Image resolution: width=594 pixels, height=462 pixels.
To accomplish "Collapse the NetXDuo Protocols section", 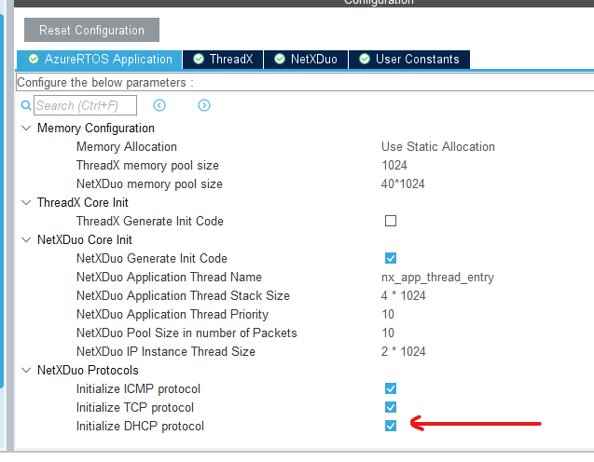I will pyautogui.click(x=26, y=370).
